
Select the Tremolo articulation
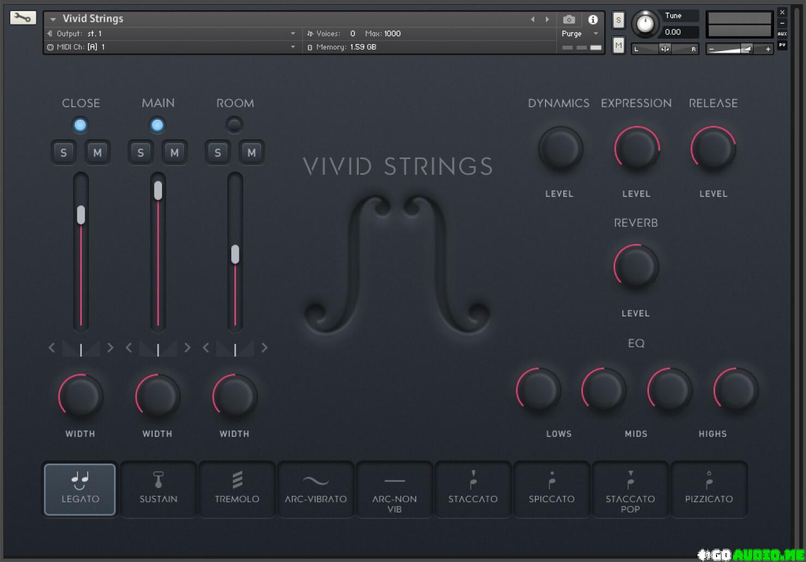pyautogui.click(x=237, y=488)
